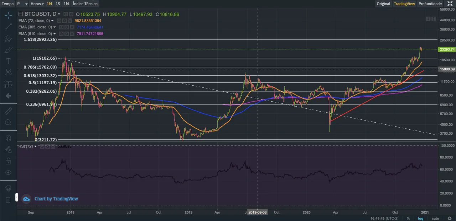The width and height of the screenshot is (456, 221).
Task: Expand EMA (305, close, 0) dropdown arrow
Action: point(55,27)
